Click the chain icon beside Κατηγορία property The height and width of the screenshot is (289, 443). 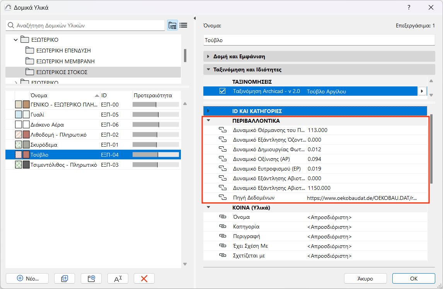pos(222,227)
